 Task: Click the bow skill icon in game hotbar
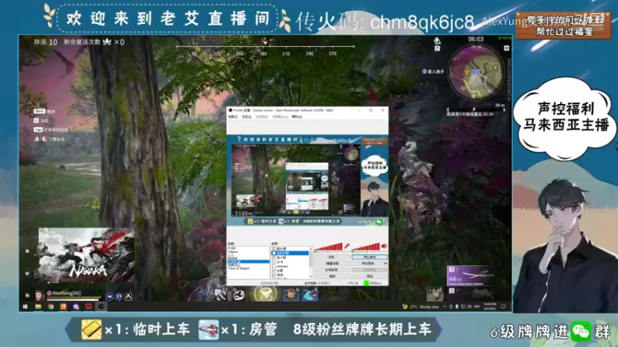coord(220,295)
